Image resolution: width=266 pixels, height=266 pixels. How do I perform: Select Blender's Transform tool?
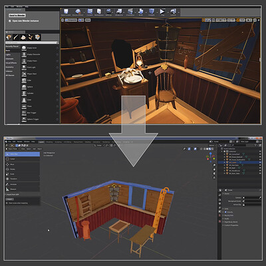point(23,179)
